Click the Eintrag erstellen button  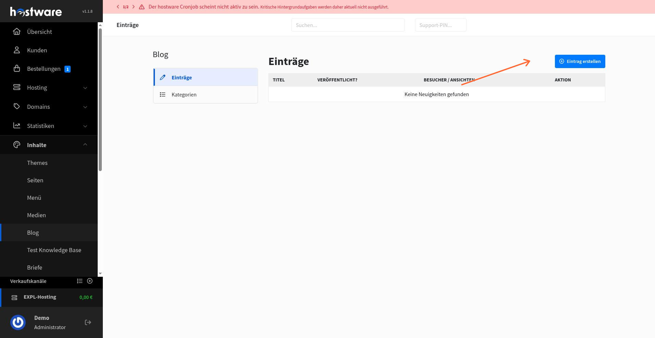[580, 61]
